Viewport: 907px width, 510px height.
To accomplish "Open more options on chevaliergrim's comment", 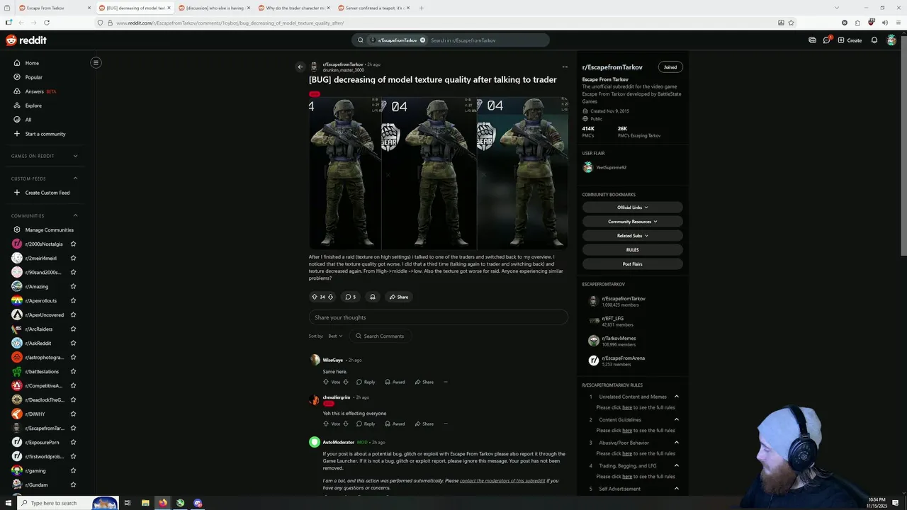I will (x=445, y=424).
